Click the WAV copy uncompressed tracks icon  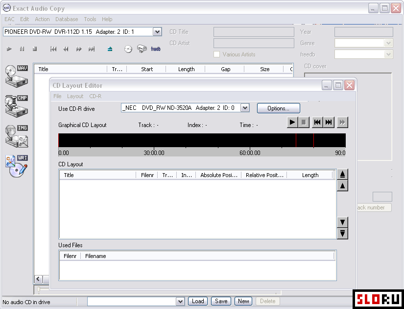(17, 76)
